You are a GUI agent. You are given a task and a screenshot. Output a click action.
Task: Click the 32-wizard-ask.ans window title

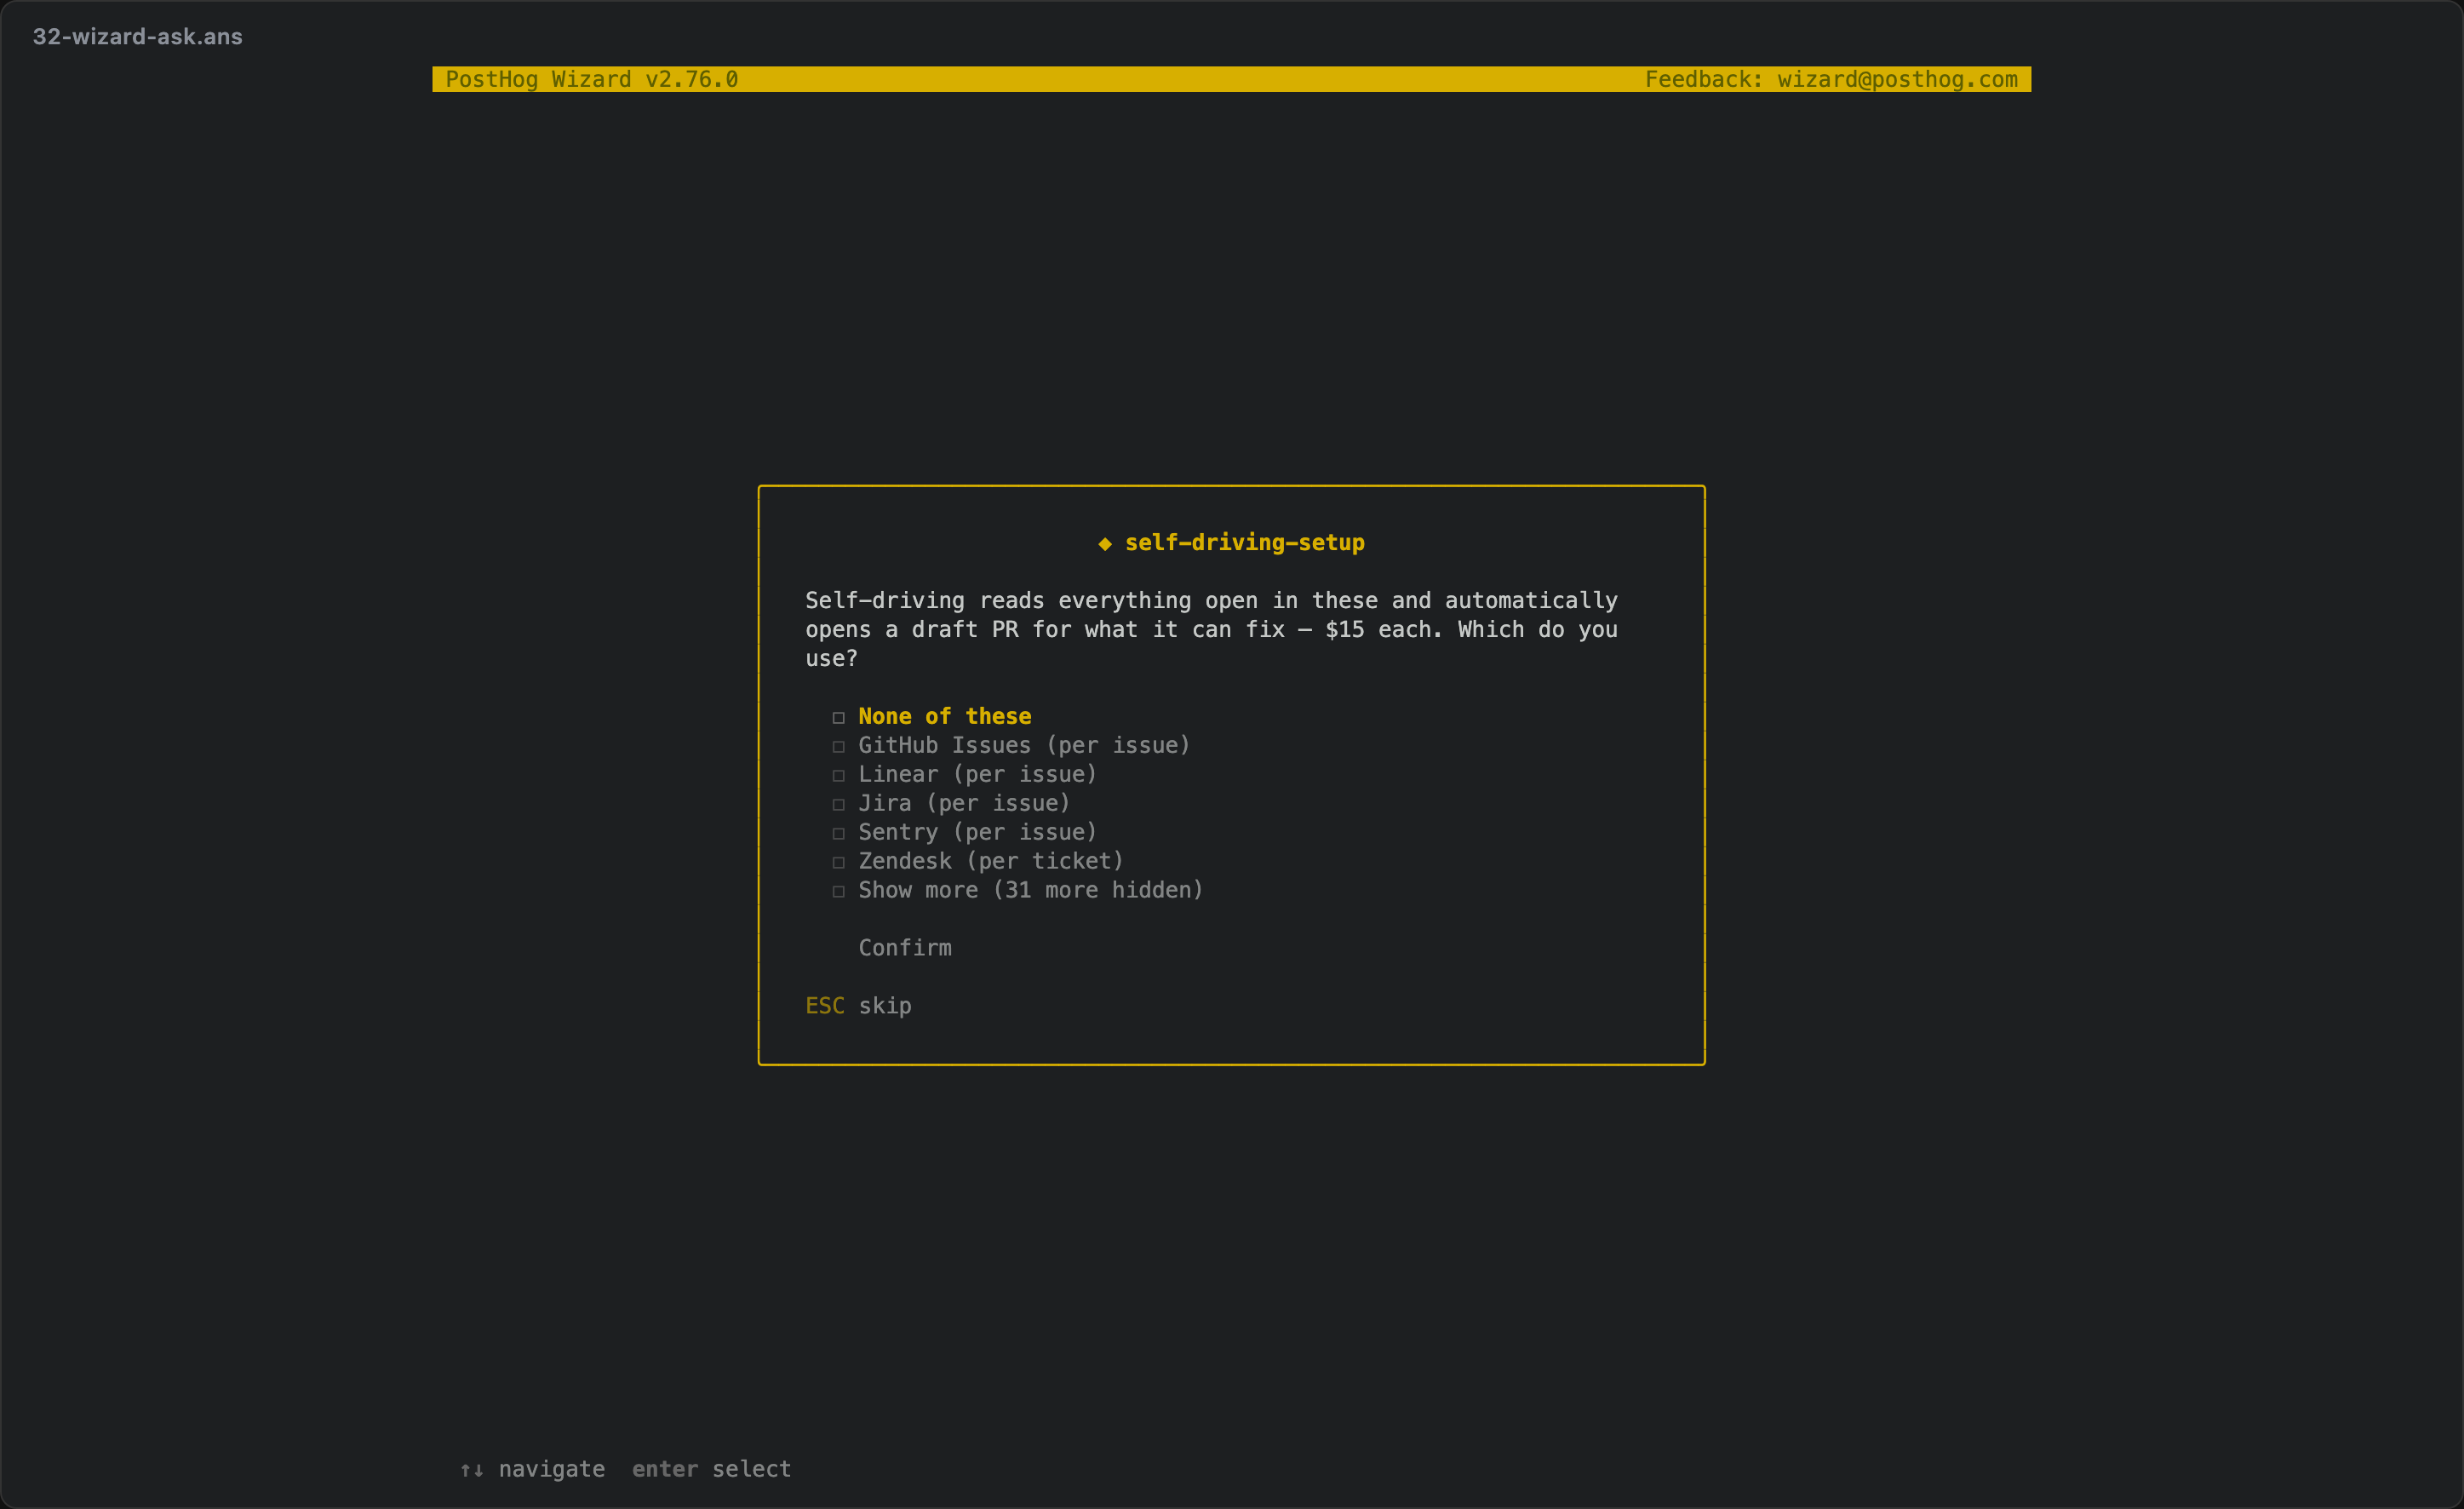coord(138,37)
